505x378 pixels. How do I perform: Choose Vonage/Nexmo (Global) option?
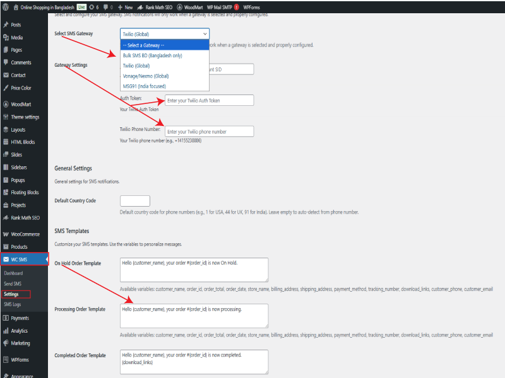(x=165, y=76)
